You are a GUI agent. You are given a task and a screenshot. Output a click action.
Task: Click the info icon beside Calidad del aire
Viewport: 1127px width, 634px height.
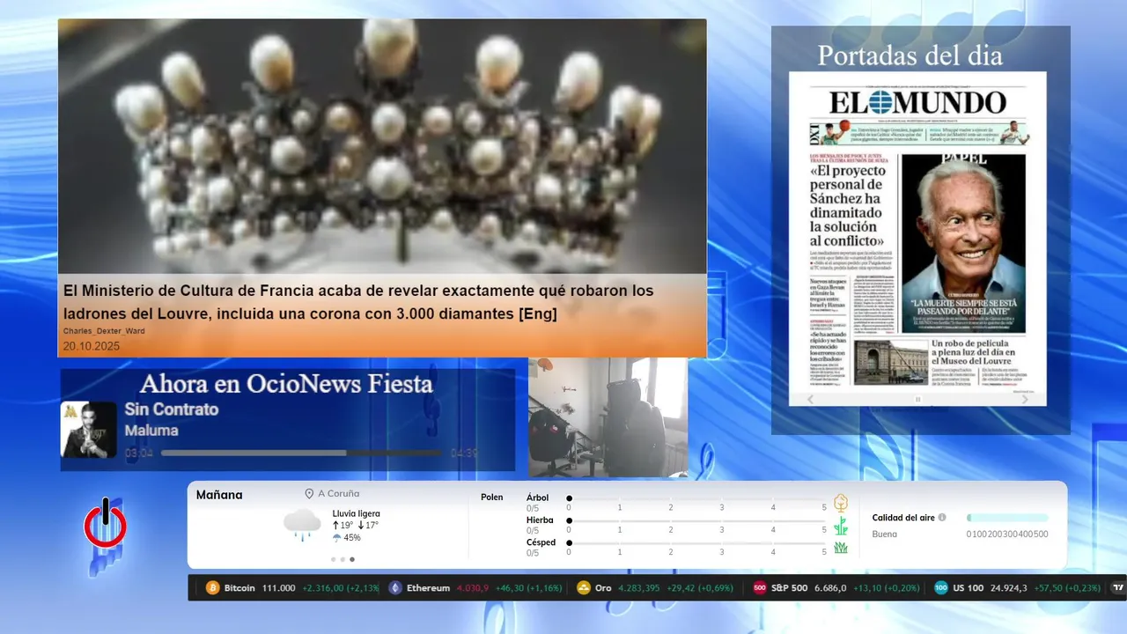[x=942, y=518]
